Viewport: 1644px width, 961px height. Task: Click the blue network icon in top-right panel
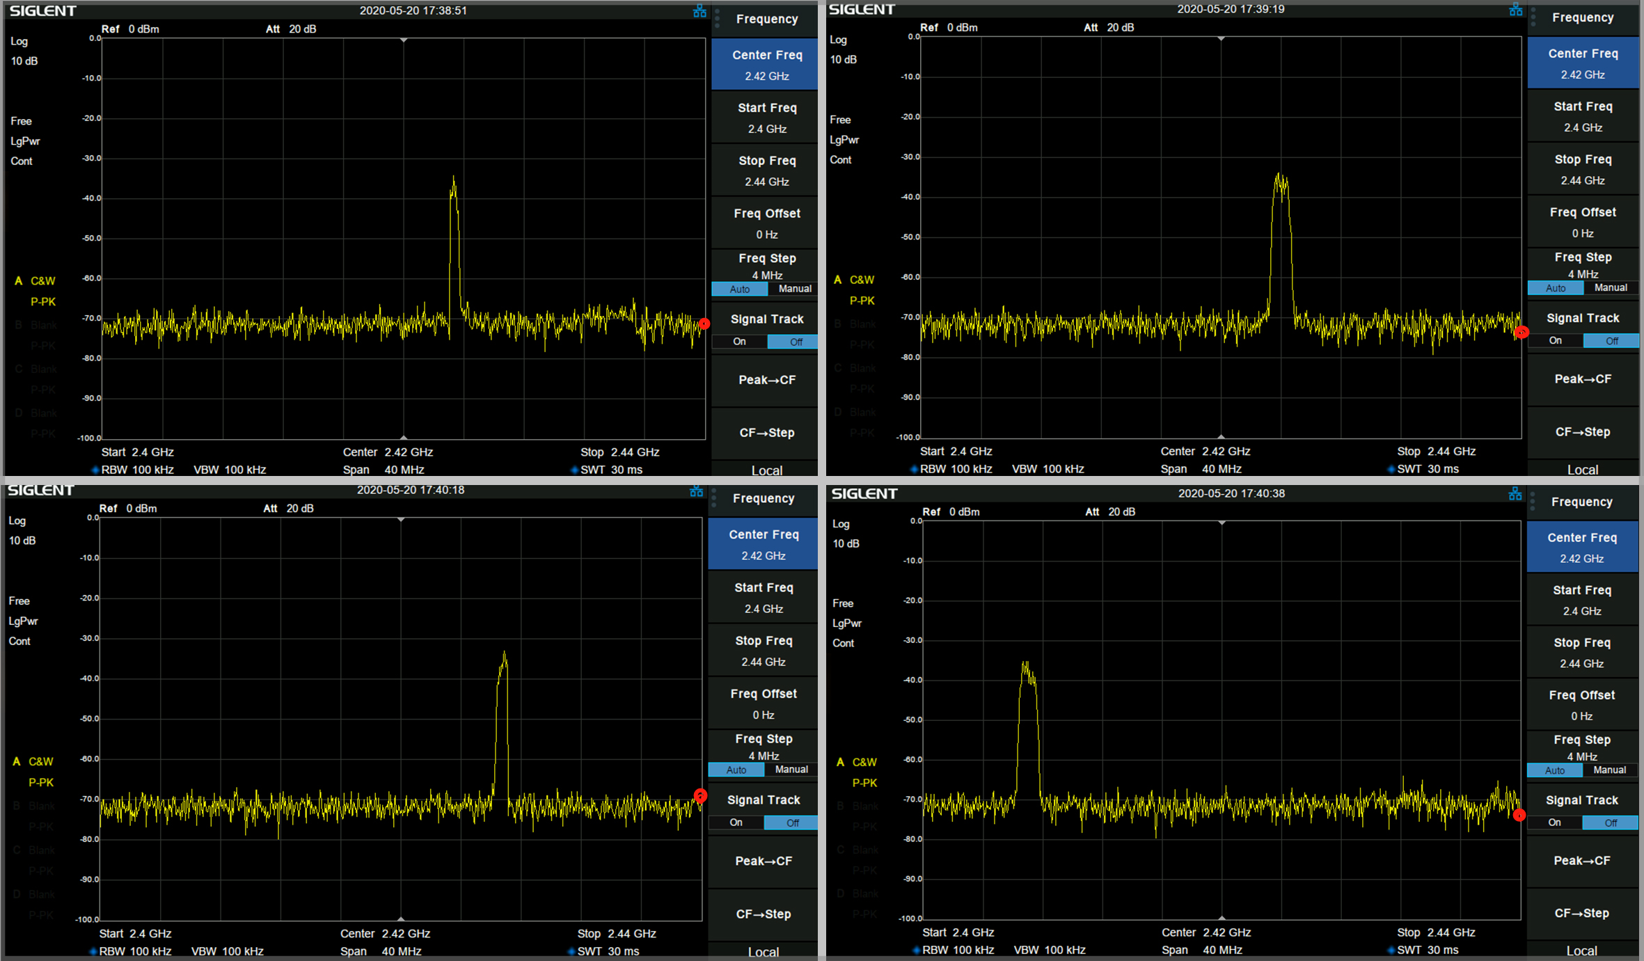[x=1515, y=10]
